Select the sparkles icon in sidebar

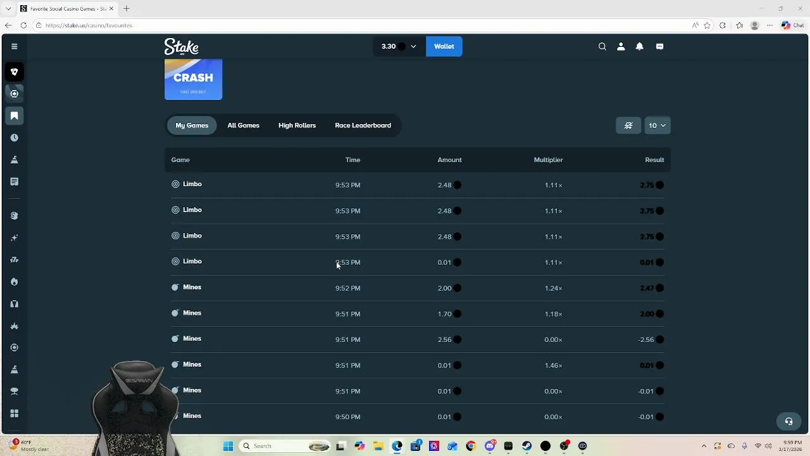14,238
